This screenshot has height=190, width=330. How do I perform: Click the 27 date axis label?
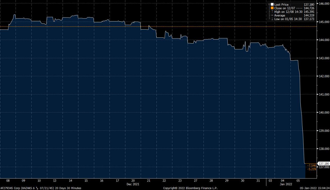(x=195, y=181)
